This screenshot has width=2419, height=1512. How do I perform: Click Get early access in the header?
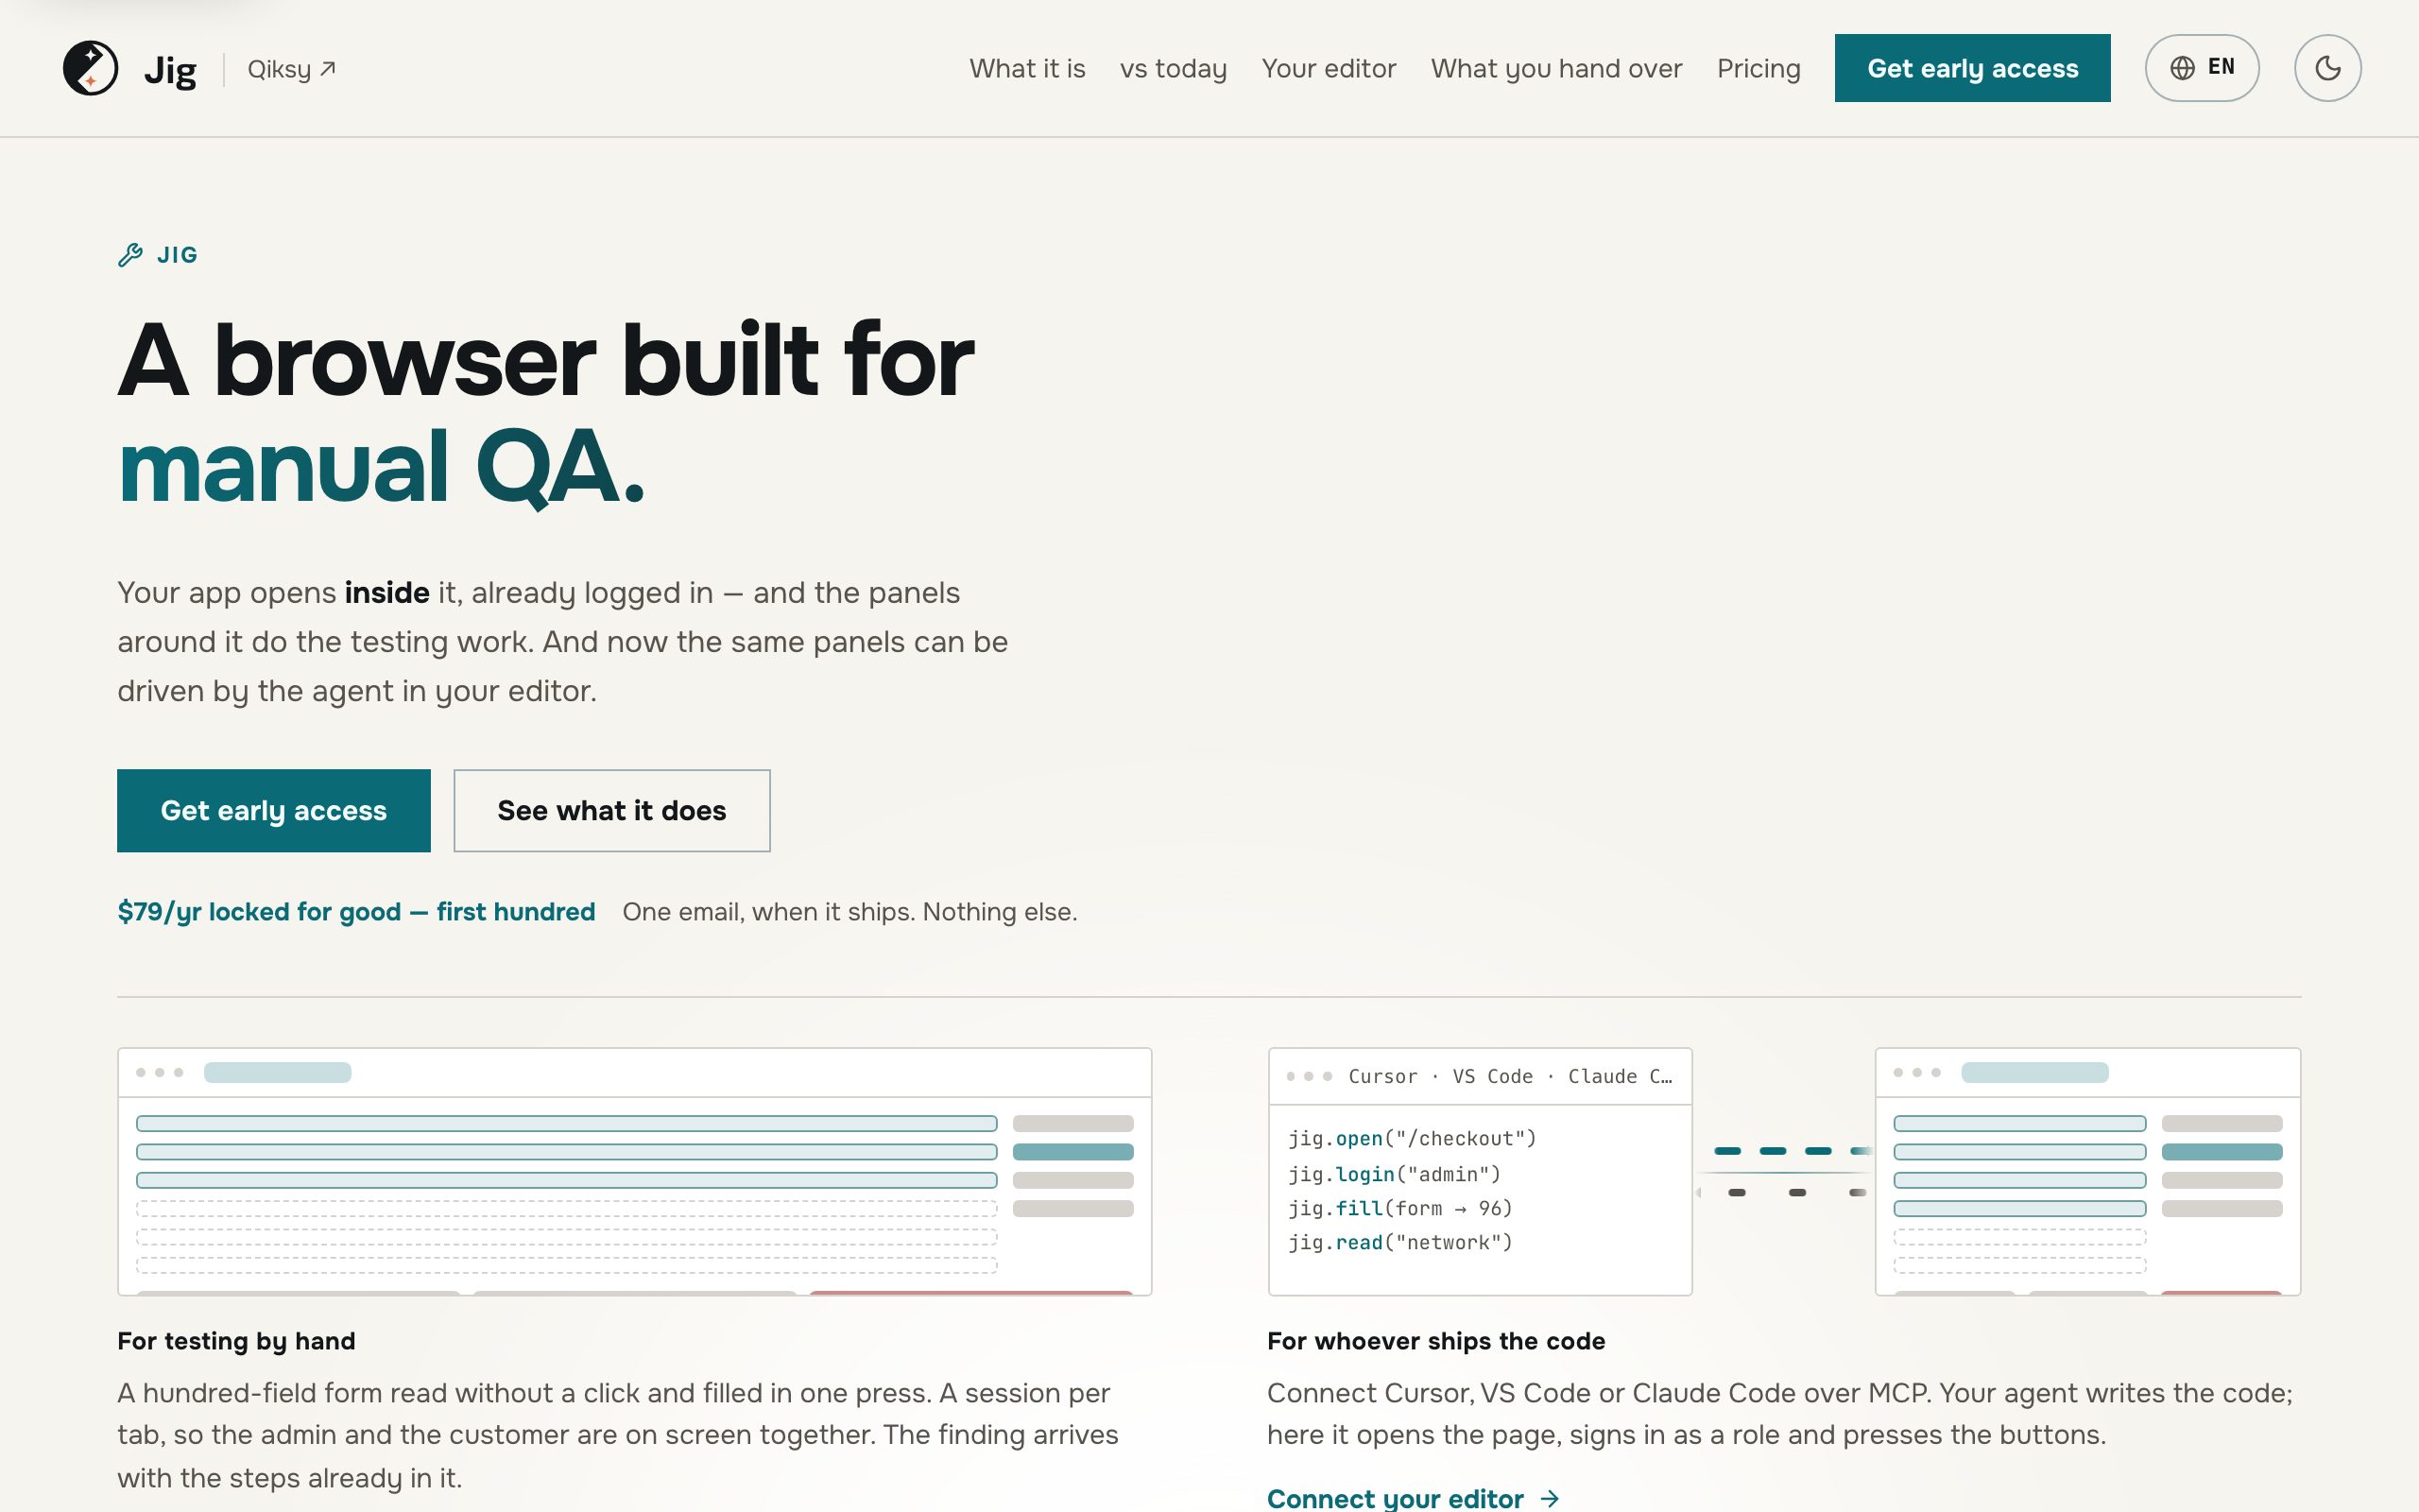click(1972, 68)
